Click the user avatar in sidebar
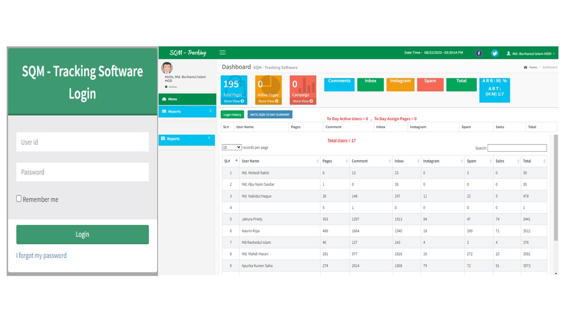This screenshot has height=321, width=570. pyautogui.click(x=167, y=68)
